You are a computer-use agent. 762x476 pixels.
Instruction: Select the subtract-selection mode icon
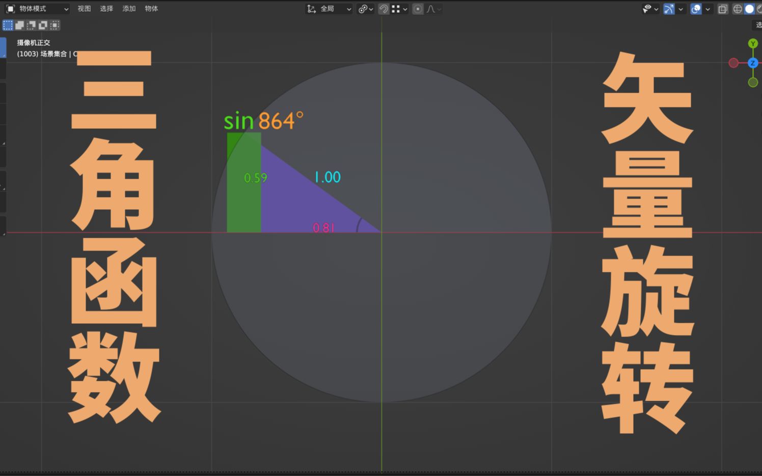click(x=31, y=25)
